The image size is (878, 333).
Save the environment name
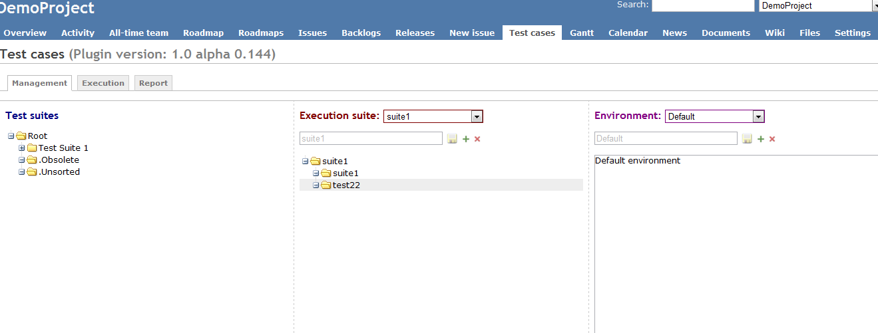(747, 138)
